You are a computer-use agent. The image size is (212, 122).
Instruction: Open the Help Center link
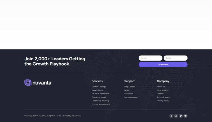tap(129, 87)
